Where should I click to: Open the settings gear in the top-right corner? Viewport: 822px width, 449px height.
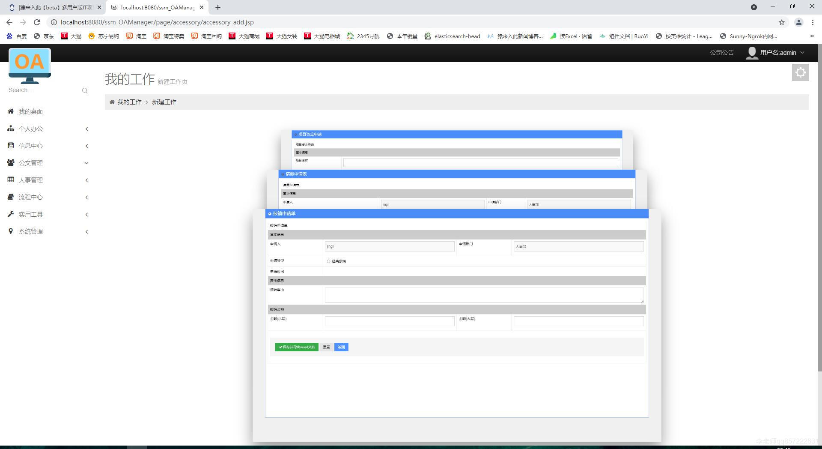tap(800, 72)
